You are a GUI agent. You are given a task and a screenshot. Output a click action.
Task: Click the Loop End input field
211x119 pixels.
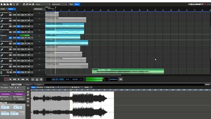click(x=14, y=114)
